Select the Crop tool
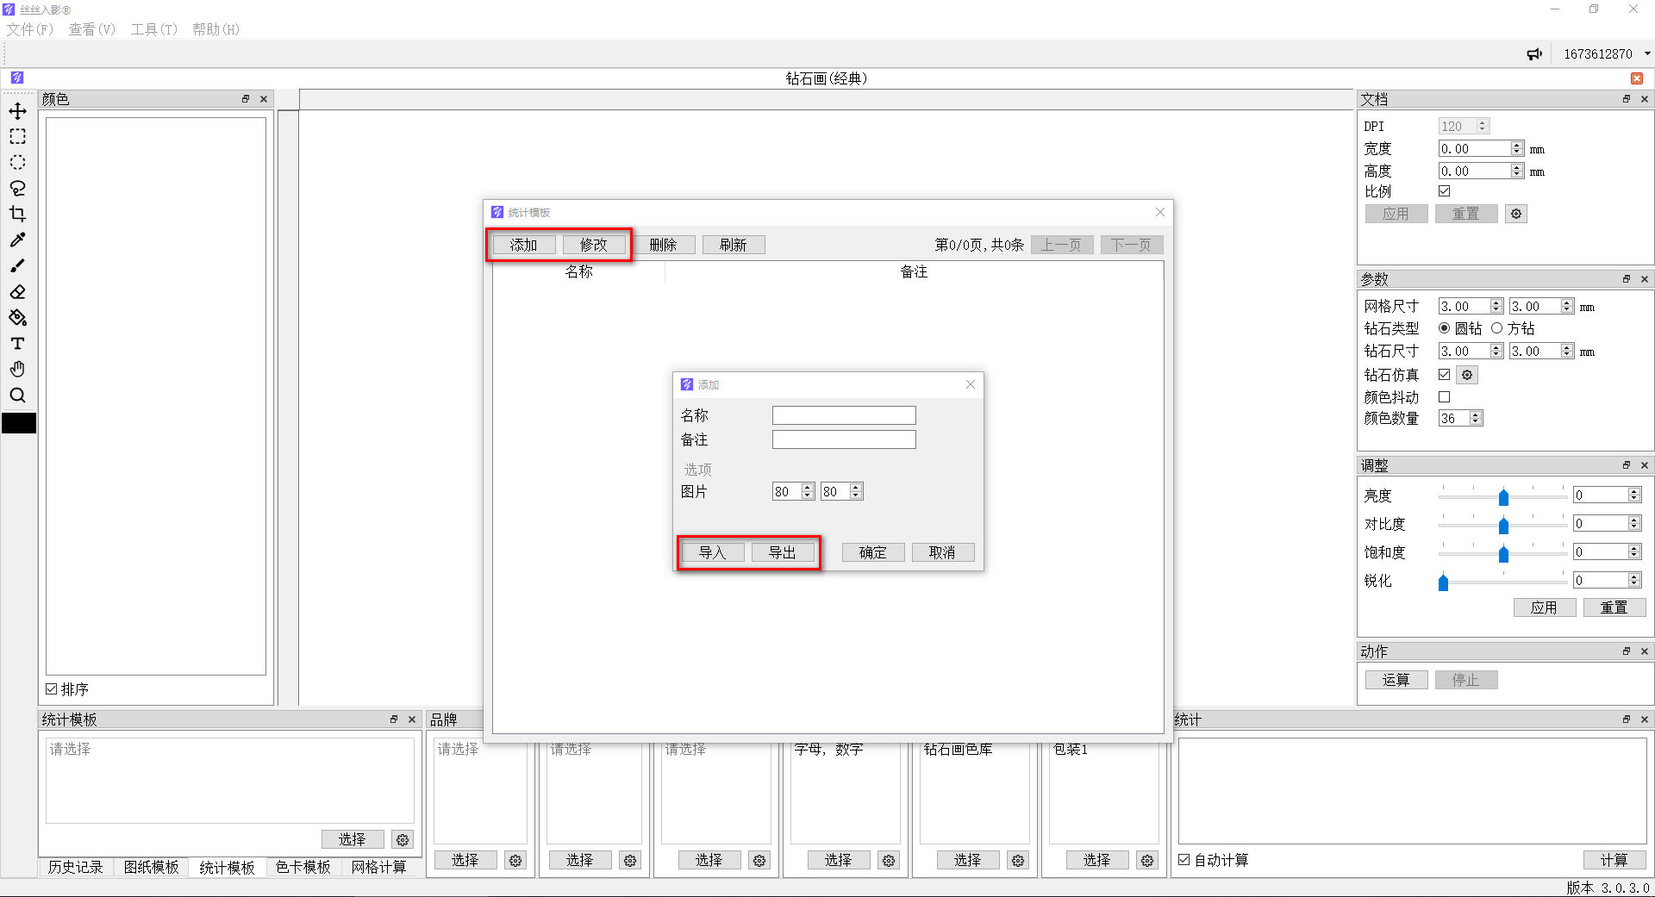This screenshot has width=1655, height=897. (x=17, y=215)
